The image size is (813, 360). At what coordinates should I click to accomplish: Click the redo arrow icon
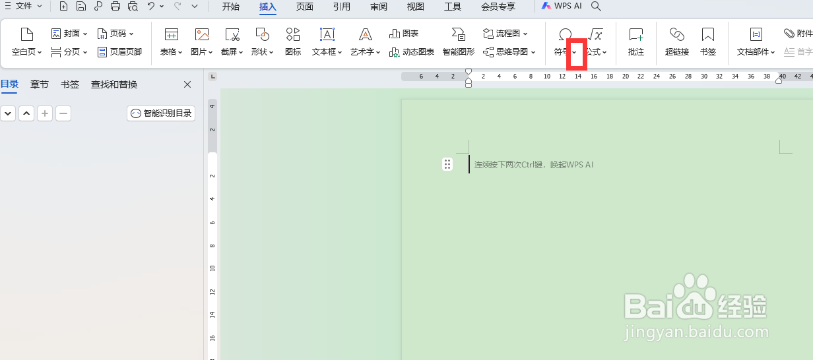click(178, 6)
